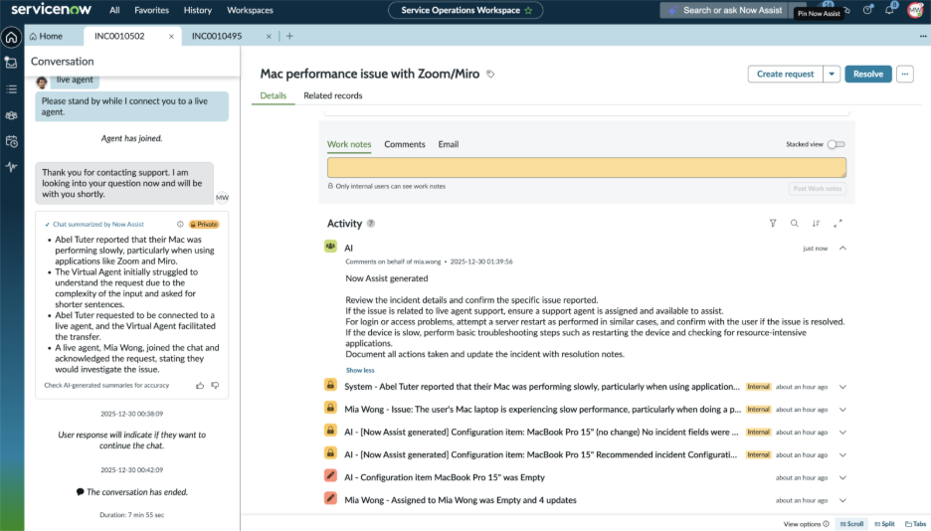Screen dimensions: 931x531
Task: Change Activity sort order
Action: point(816,223)
